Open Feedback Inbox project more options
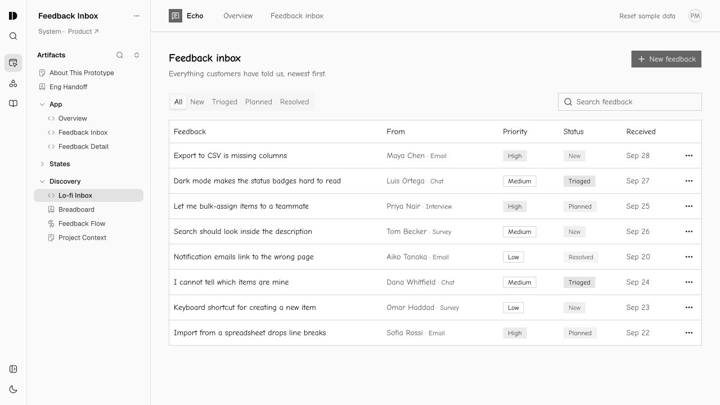 (136, 16)
